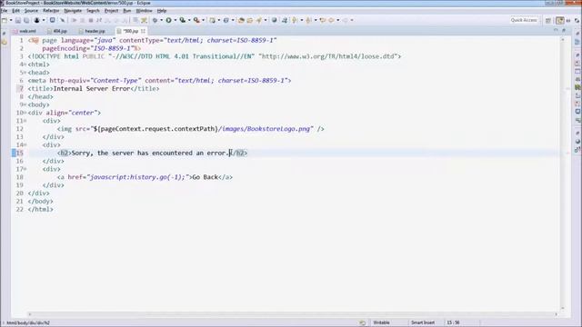This screenshot has height=327, width=582.
Task: Click the Save toolbar icon
Action: point(18,20)
